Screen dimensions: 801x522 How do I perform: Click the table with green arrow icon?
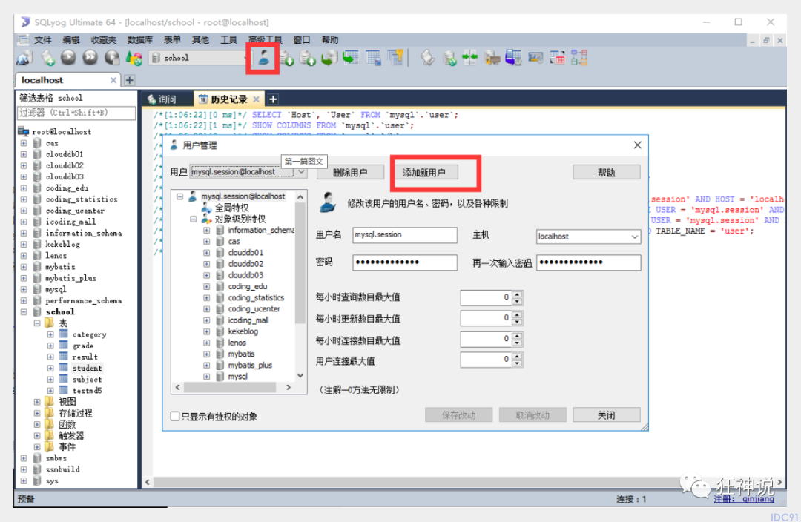(351, 58)
